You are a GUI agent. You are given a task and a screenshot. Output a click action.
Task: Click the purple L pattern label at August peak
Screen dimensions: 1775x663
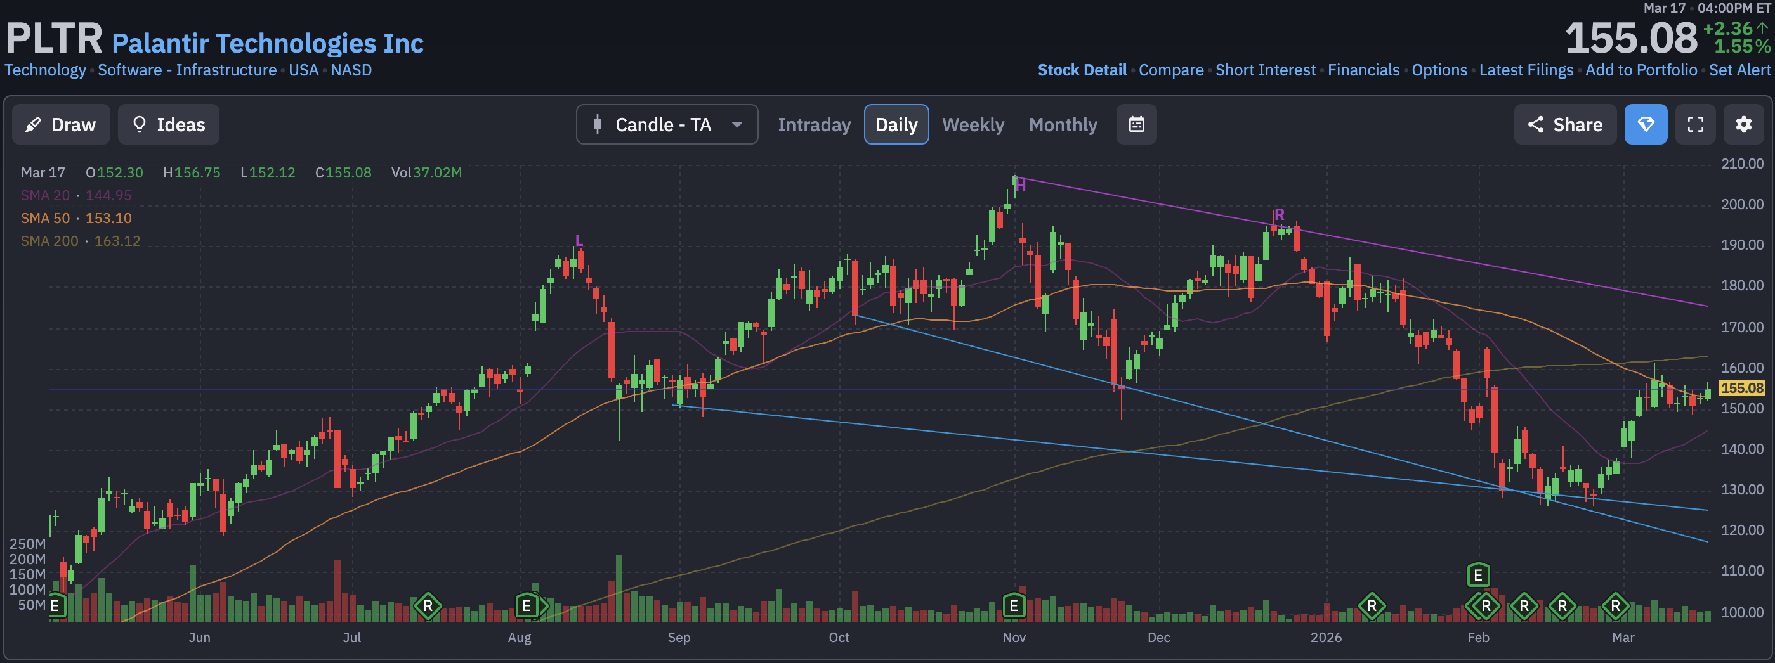point(579,241)
